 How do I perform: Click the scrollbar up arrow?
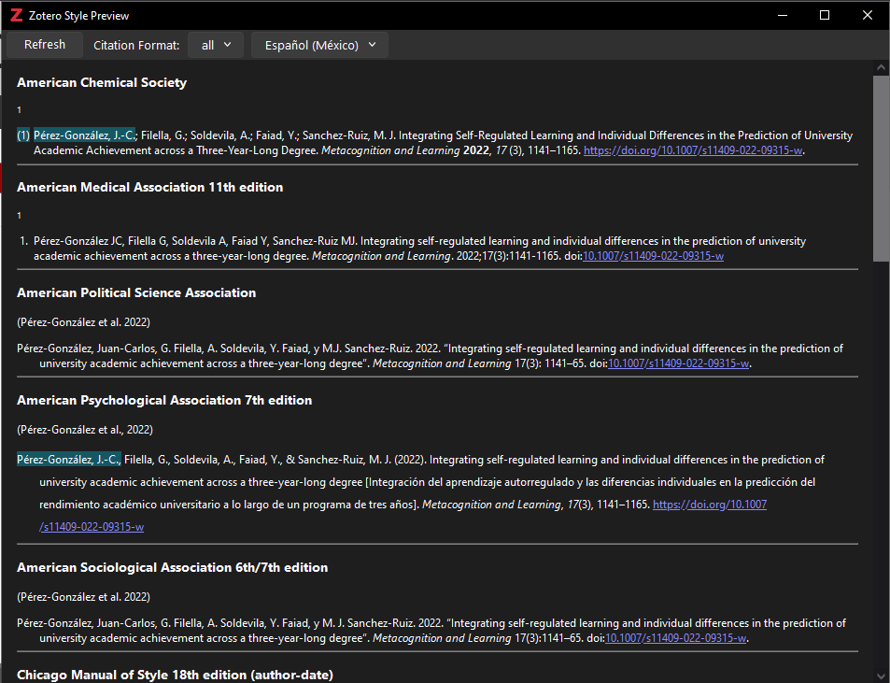click(x=881, y=67)
